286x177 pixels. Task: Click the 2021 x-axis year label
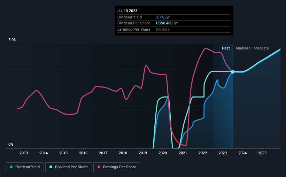(183, 153)
